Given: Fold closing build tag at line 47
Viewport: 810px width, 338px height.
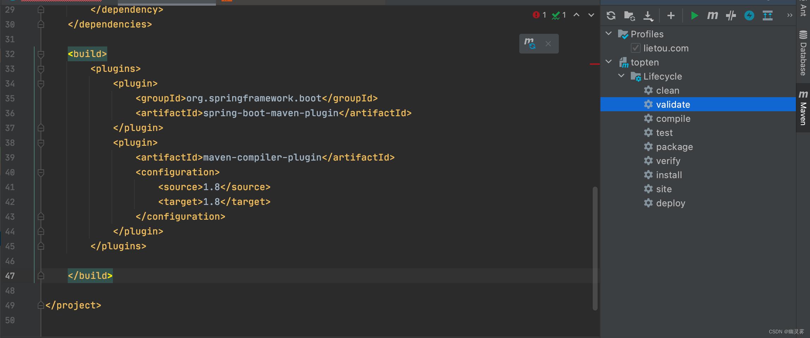Looking at the screenshot, I should [x=41, y=276].
